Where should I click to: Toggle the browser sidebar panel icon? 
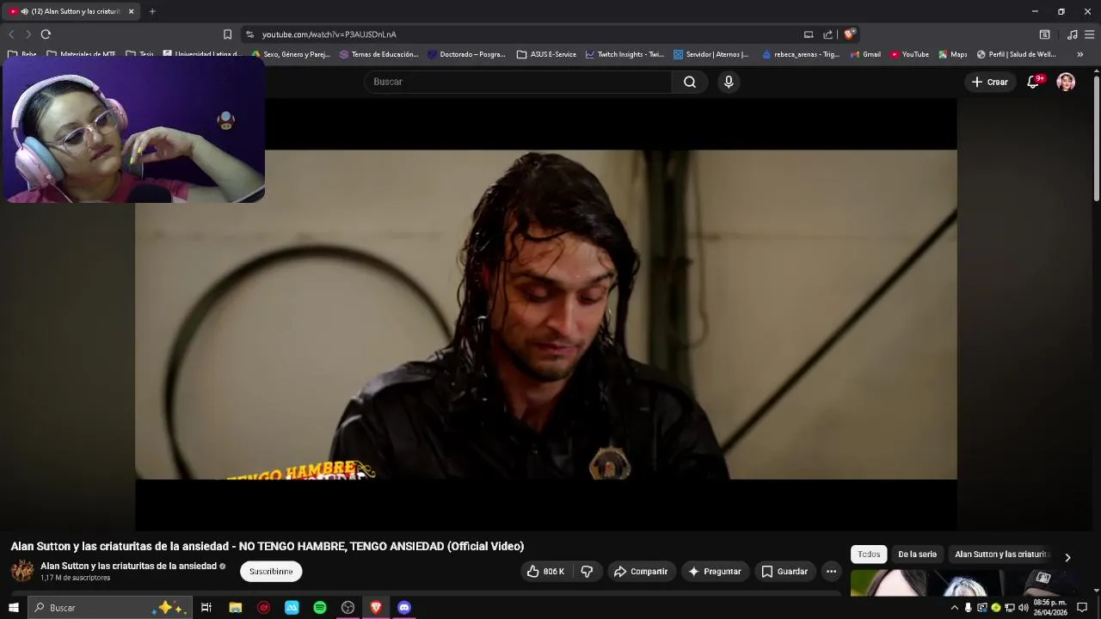1044,34
